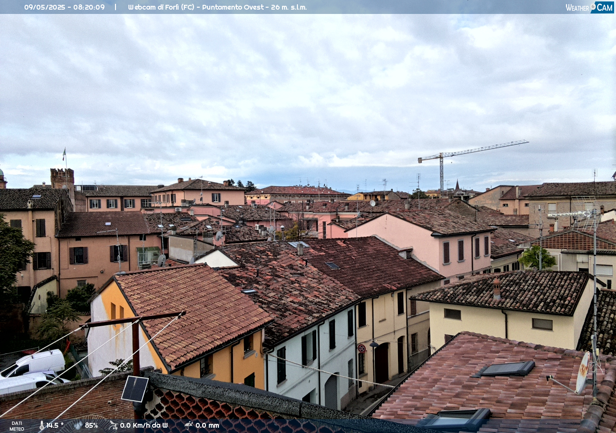Click the temperature value 14.5 °
The width and height of the screenshot is (616, 433).
point(55,425)
